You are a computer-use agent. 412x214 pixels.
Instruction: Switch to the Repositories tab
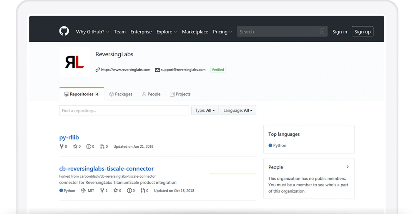[x=82, y=94]
